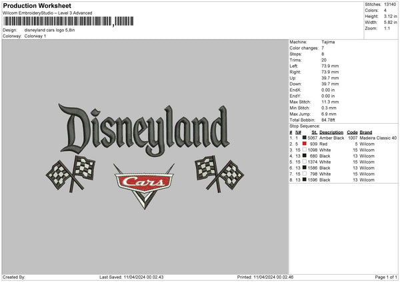Viewport: 400px width, 282px height.
Task: Click the Height value 3.12 in
Action: pyautogui.click(x=390, y=16)
